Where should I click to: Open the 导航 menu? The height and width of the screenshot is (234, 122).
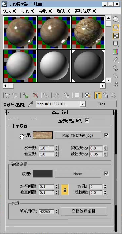tap(46, 11)
